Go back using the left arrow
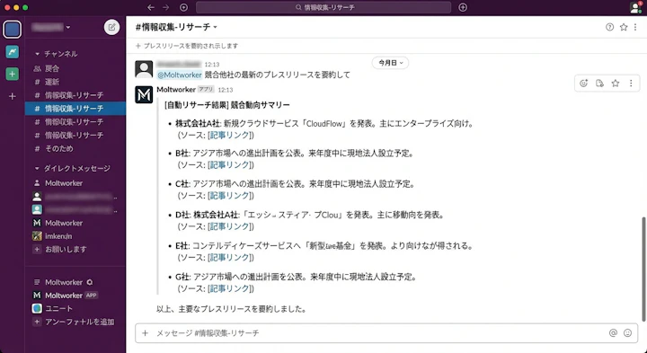Image resolution: width=647 pixels, height=353 pixels. (151, 7)
